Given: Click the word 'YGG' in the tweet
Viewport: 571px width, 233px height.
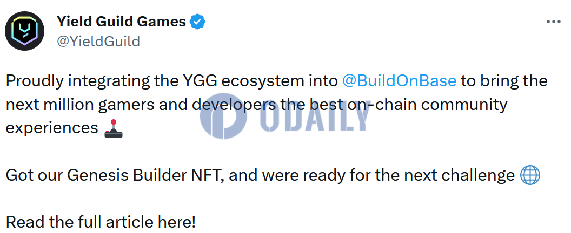Looking at the screenshot, I should pos(199,81).
